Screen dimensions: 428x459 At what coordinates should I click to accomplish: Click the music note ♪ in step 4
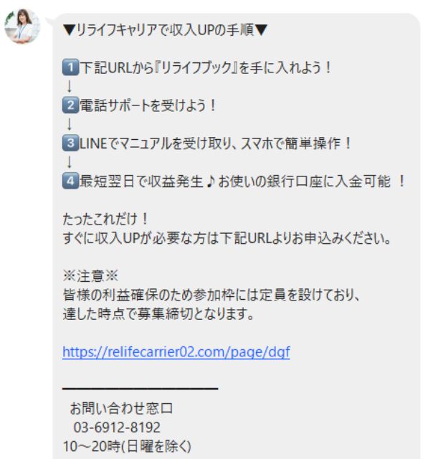click(x=210, y=181)
